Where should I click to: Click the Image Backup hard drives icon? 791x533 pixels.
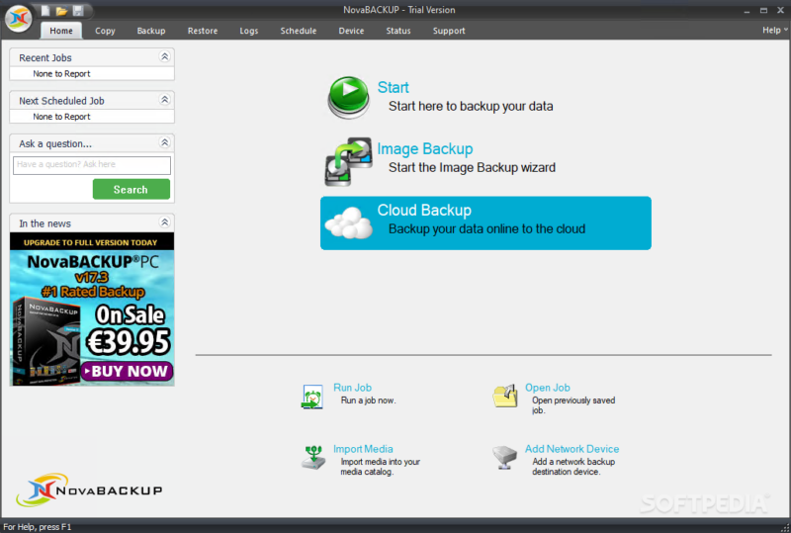[349, 161]
